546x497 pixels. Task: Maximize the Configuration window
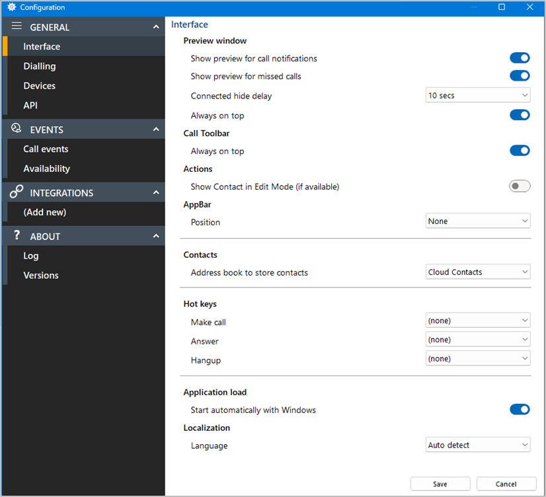[x=502, y=7]
